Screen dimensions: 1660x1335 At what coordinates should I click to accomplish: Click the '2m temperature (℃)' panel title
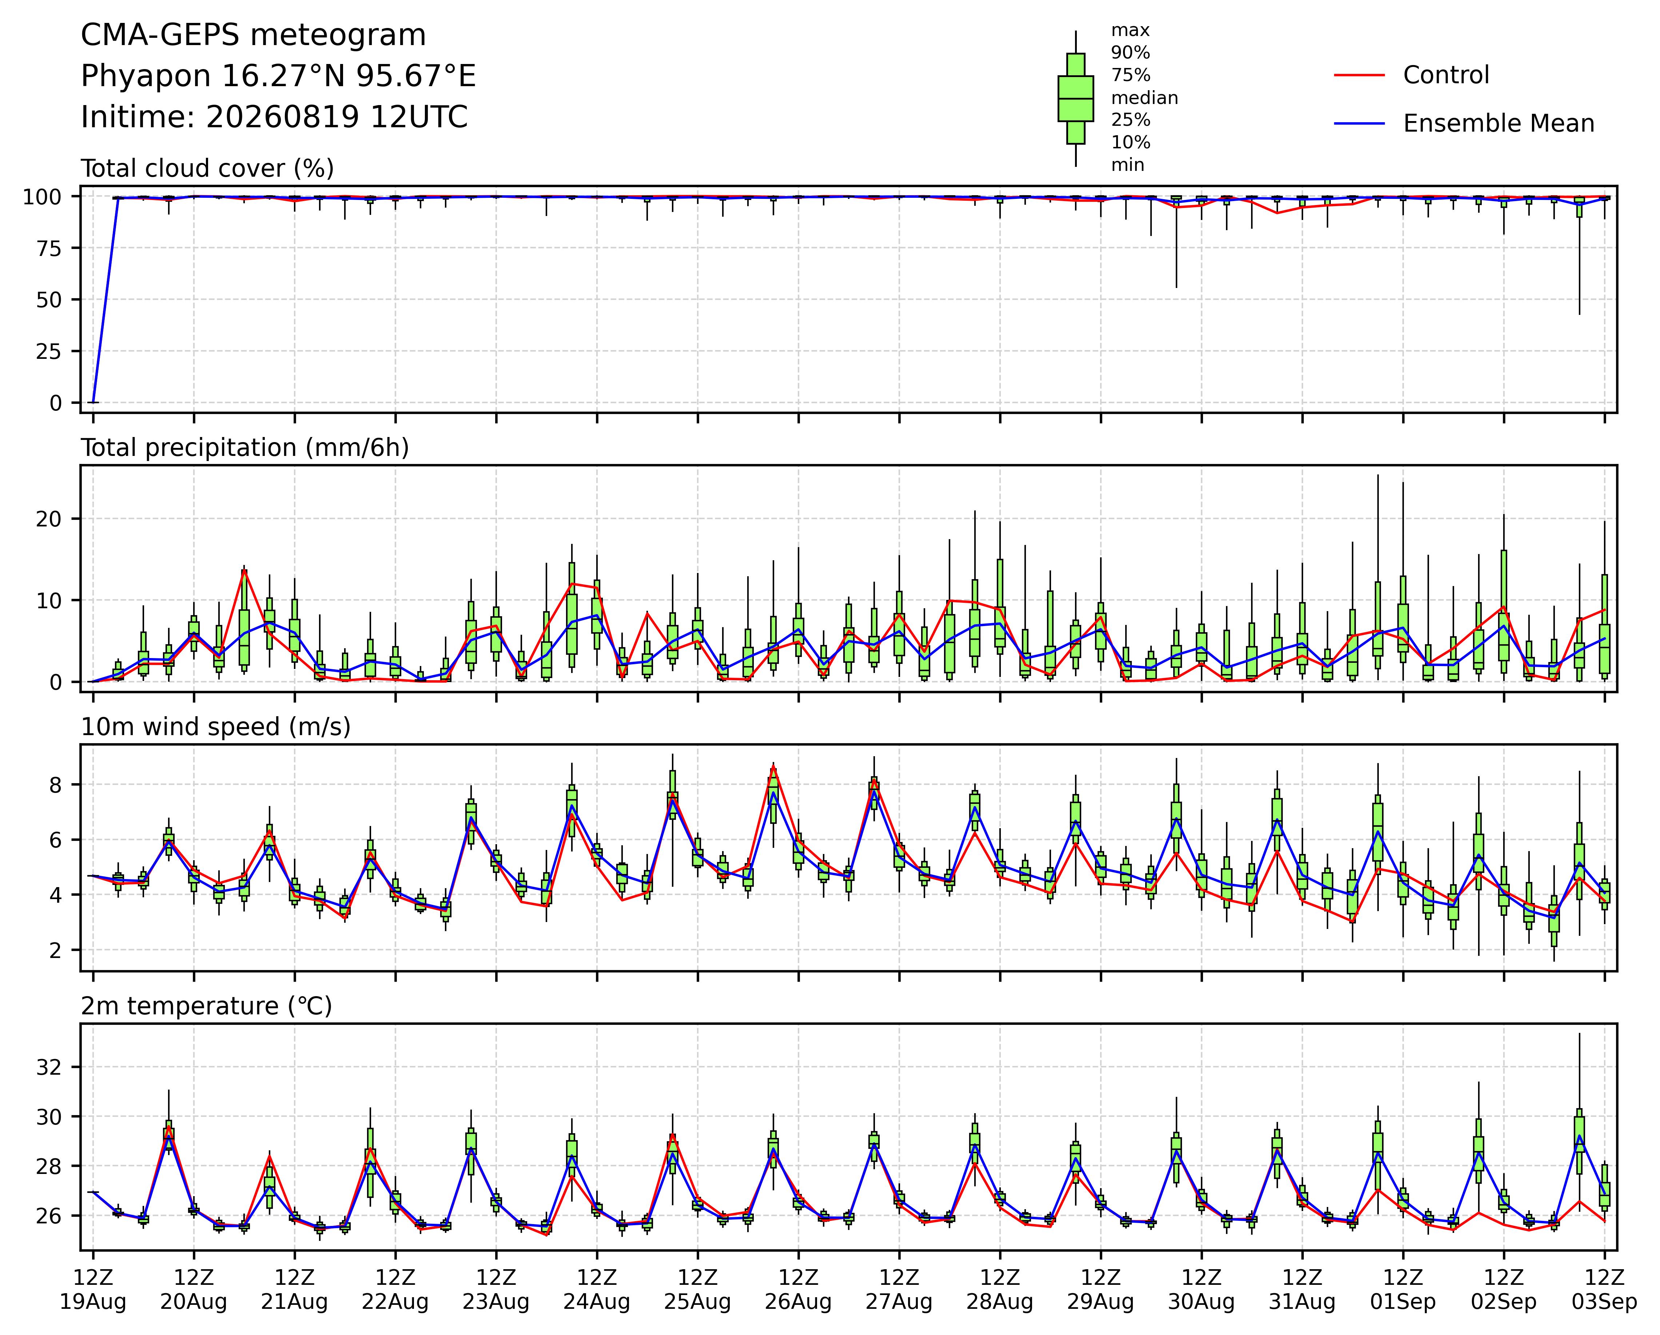[x=206, y=1007]
